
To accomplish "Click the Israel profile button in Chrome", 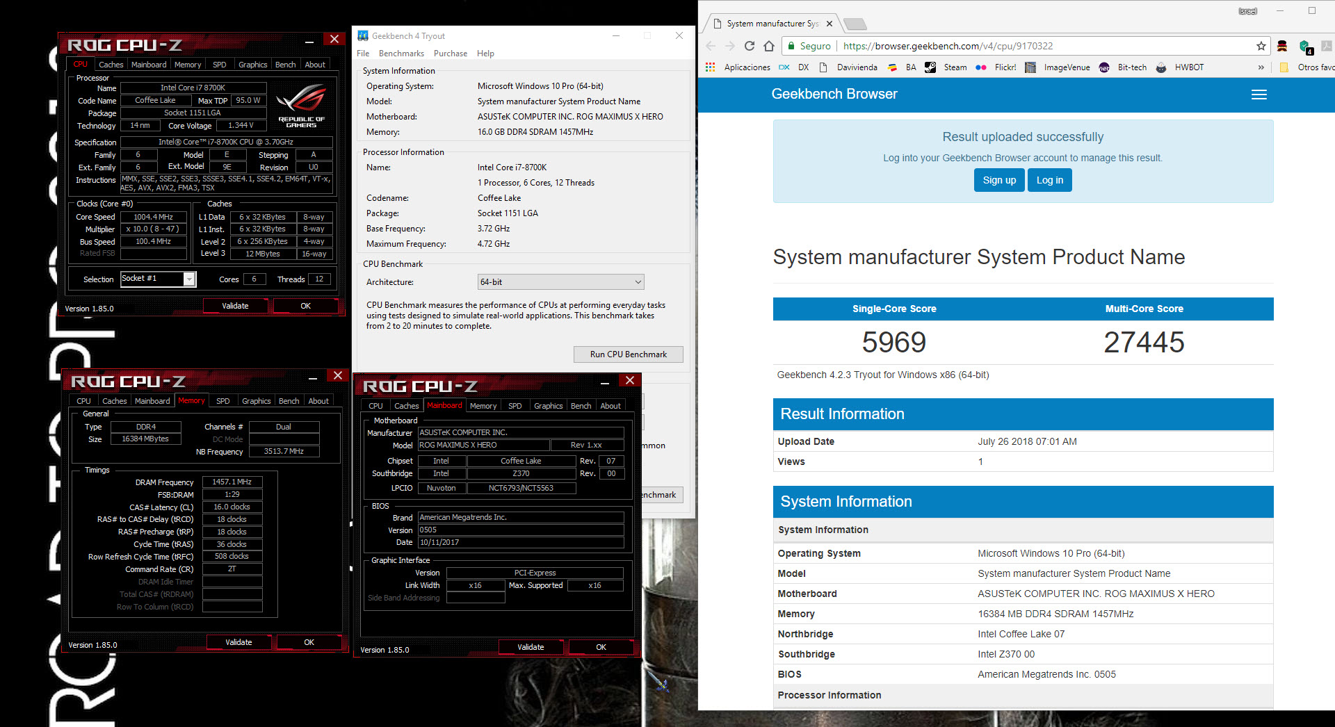I will coord(1248,11).
